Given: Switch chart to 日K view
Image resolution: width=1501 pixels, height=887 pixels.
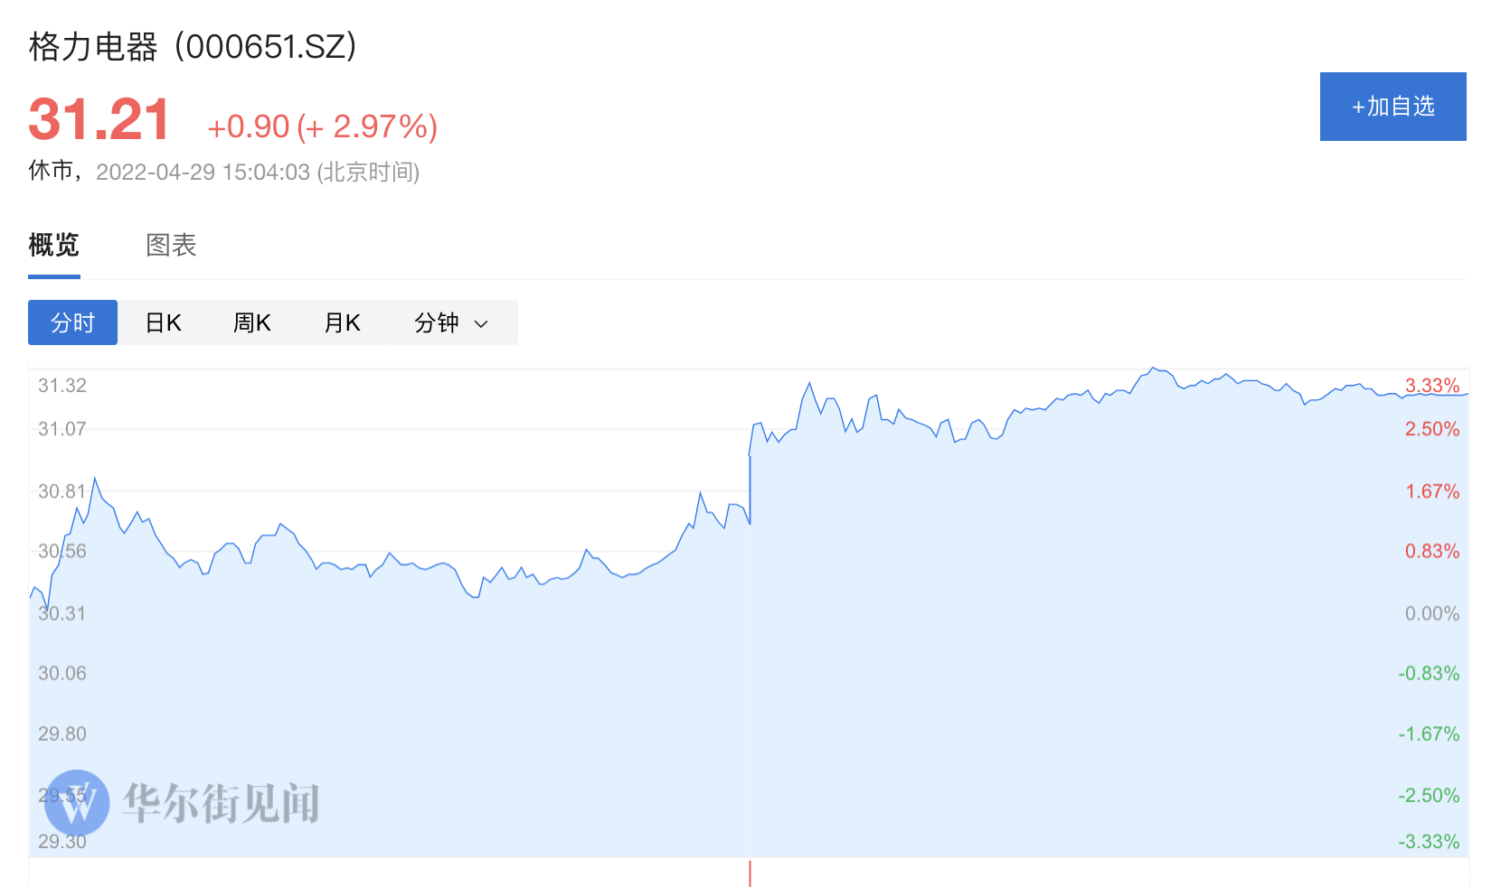Looking at the screenshot, I should (163, 322).
